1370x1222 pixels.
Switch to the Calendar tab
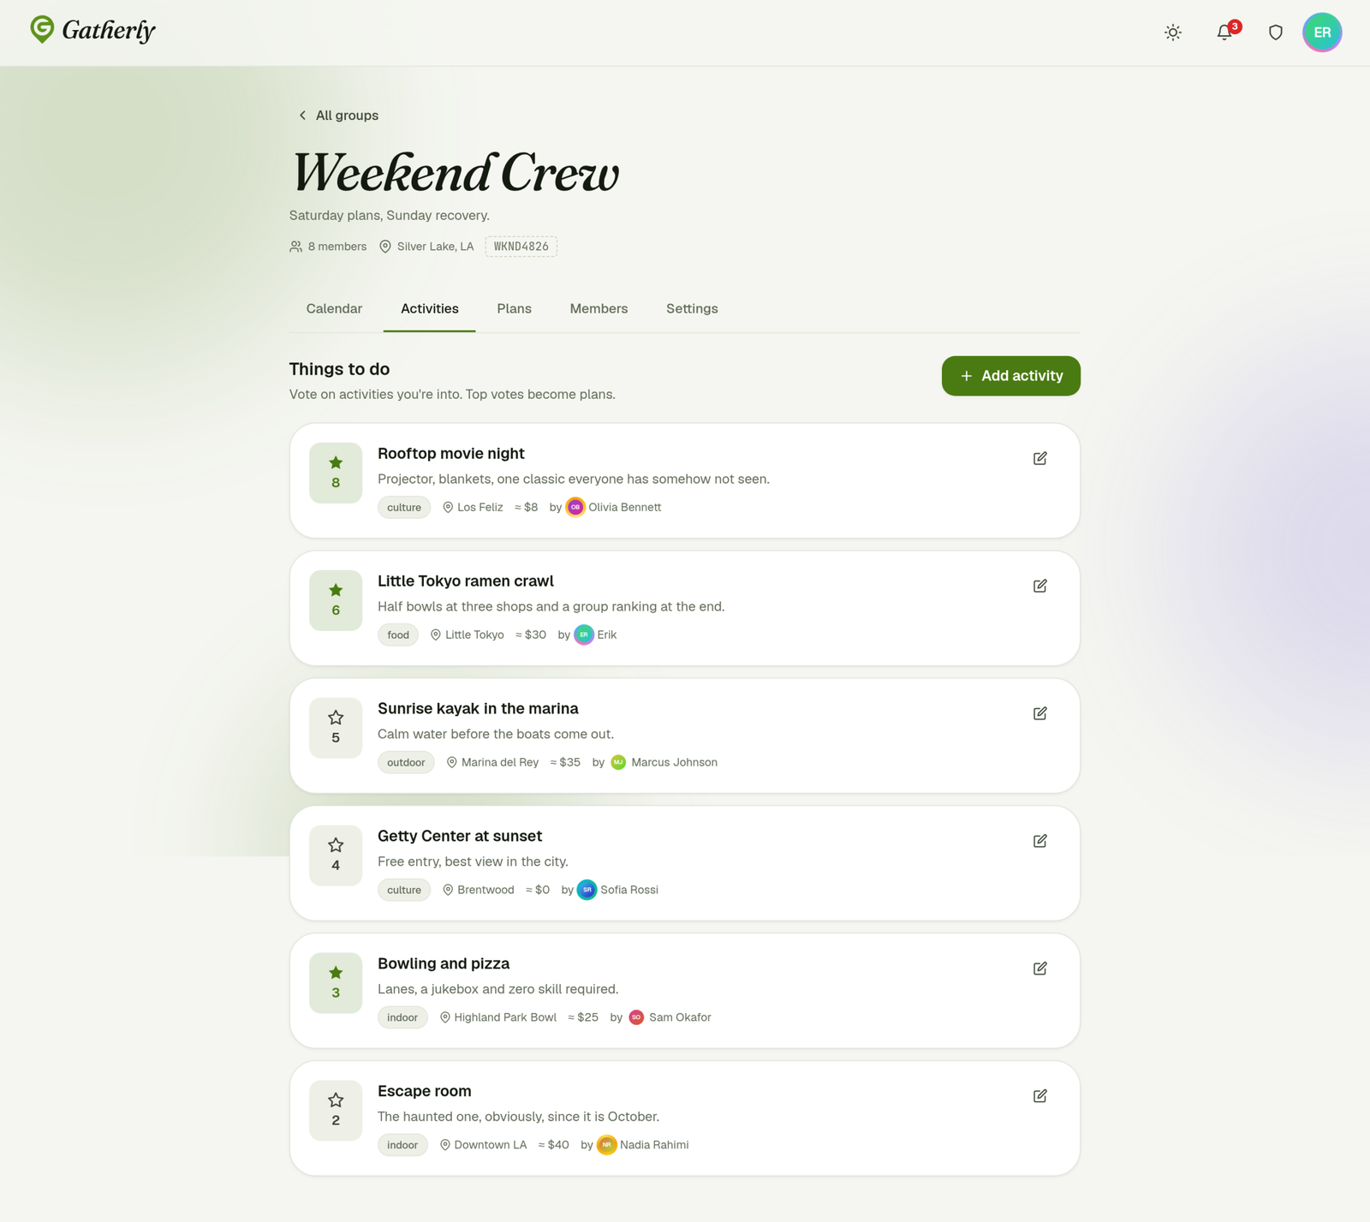pyautogui.click(x=334, y=309)
